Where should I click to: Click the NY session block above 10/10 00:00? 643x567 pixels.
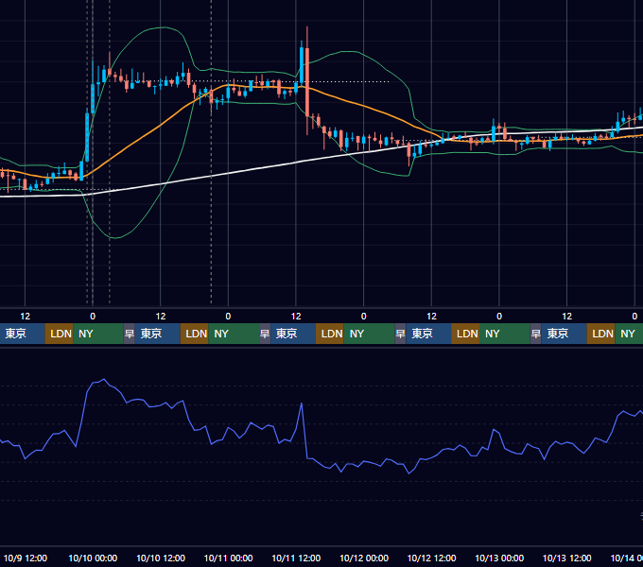(98, 334)
